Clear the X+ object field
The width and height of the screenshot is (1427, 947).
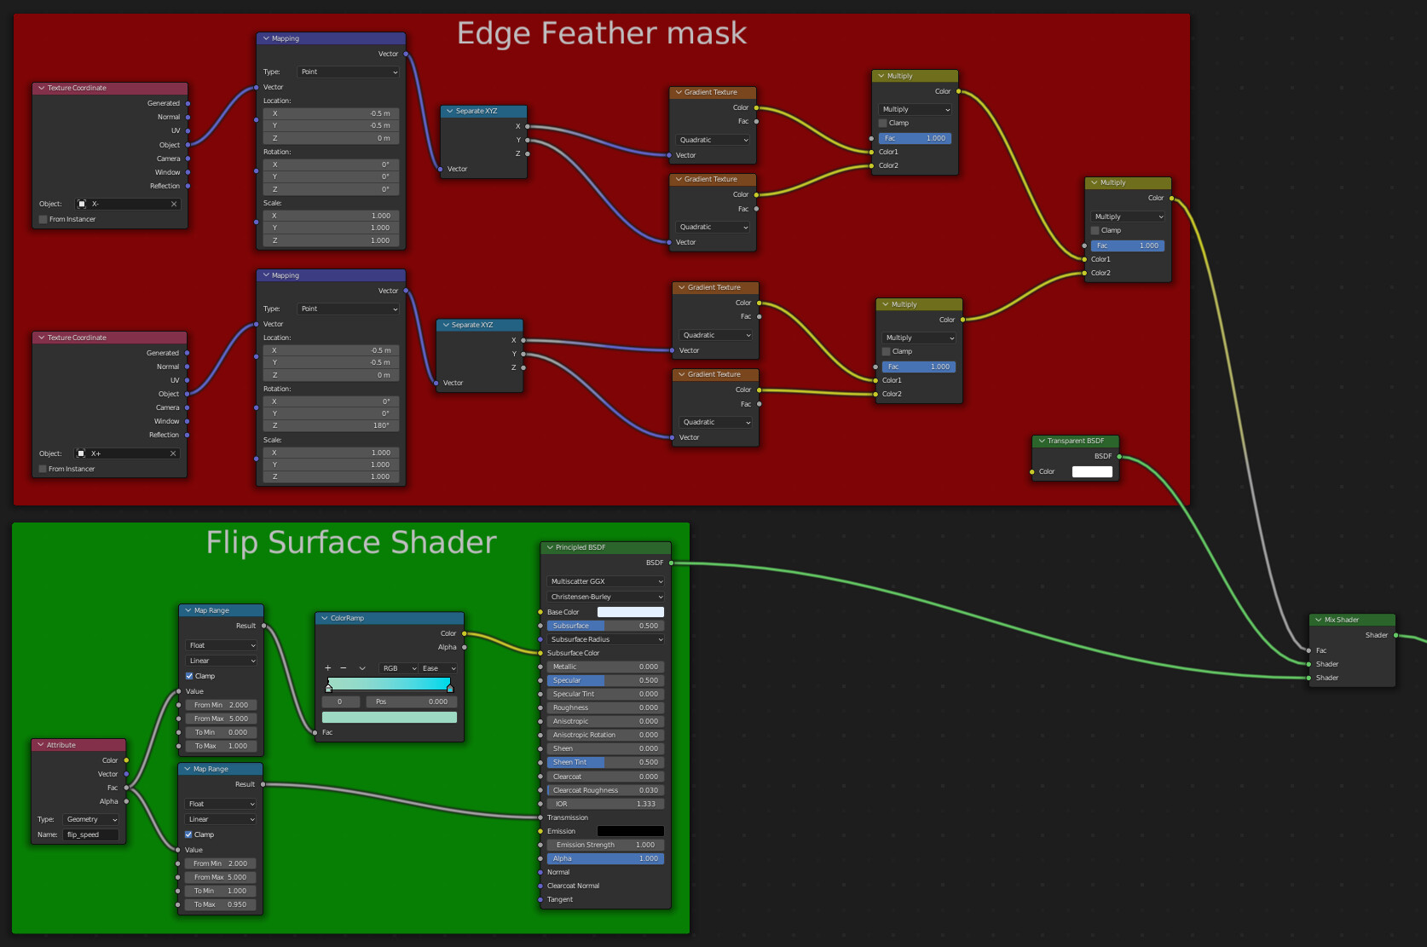[173, 453]
